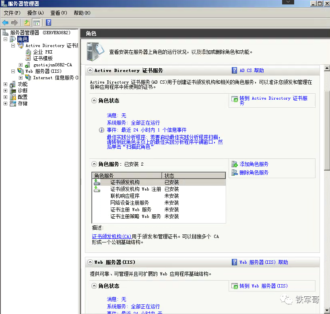Click the vertical scrollbar thumb
The height and width of the screenshot is (314, 330).
tap(327, 130)
